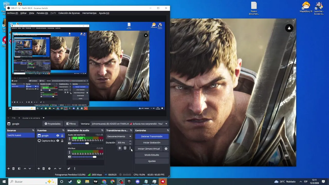Viewport: 329px width, 185px height.
Task: Delete the selected source with the Fuentes trash icon
Action: click(43, 169)
